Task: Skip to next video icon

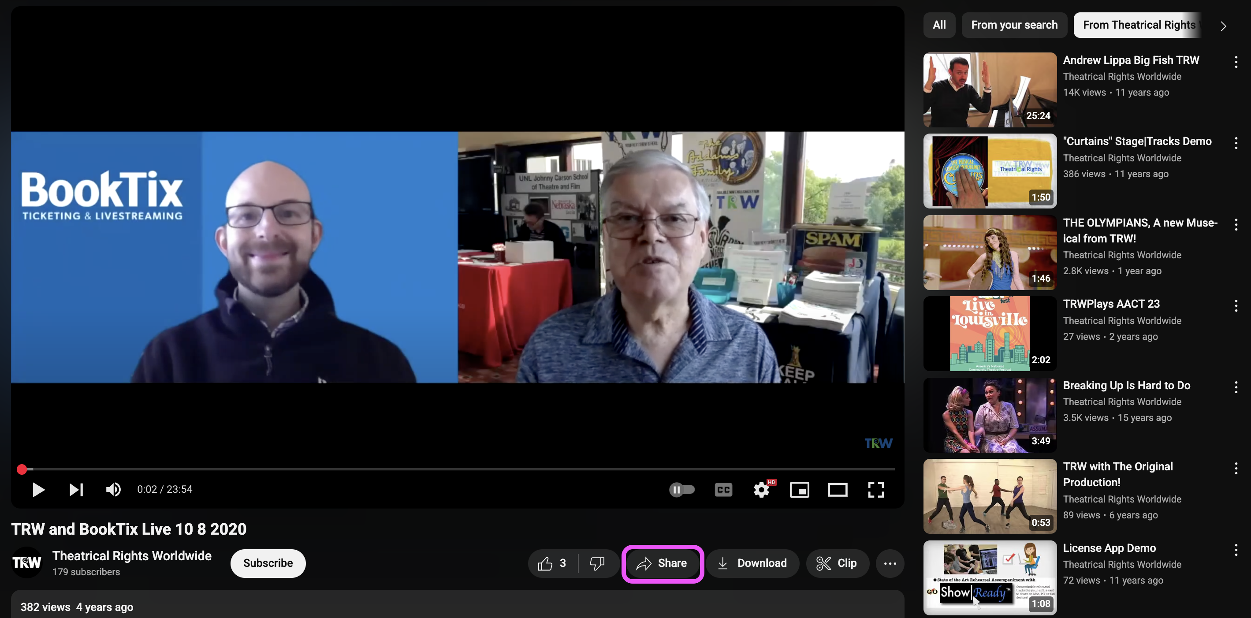Action: [76, 489]
